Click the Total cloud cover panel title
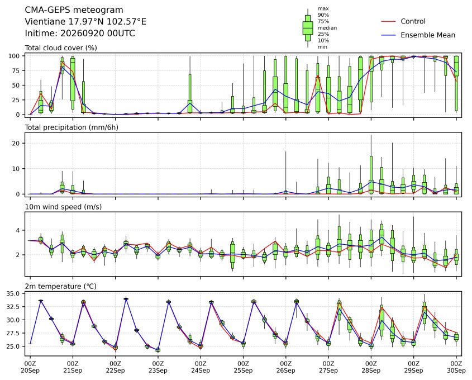Image resolution: width=472 pixels, height=380 pixels. point(61,48)
